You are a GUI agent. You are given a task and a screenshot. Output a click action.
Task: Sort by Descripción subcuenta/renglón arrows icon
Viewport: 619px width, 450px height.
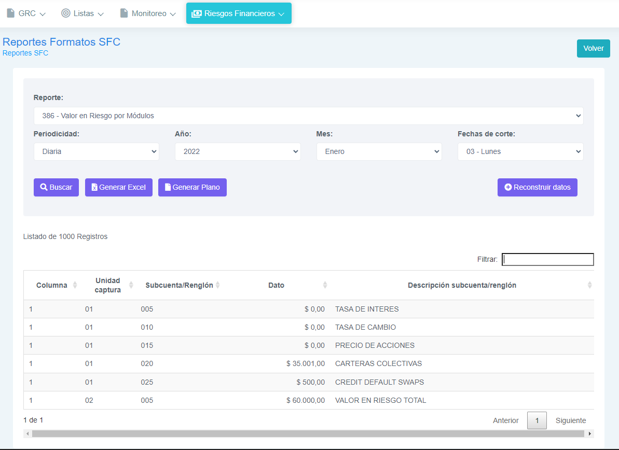589,285
